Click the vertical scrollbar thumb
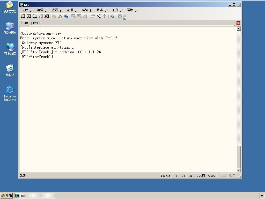265x199 pixels. coord(239,157)
